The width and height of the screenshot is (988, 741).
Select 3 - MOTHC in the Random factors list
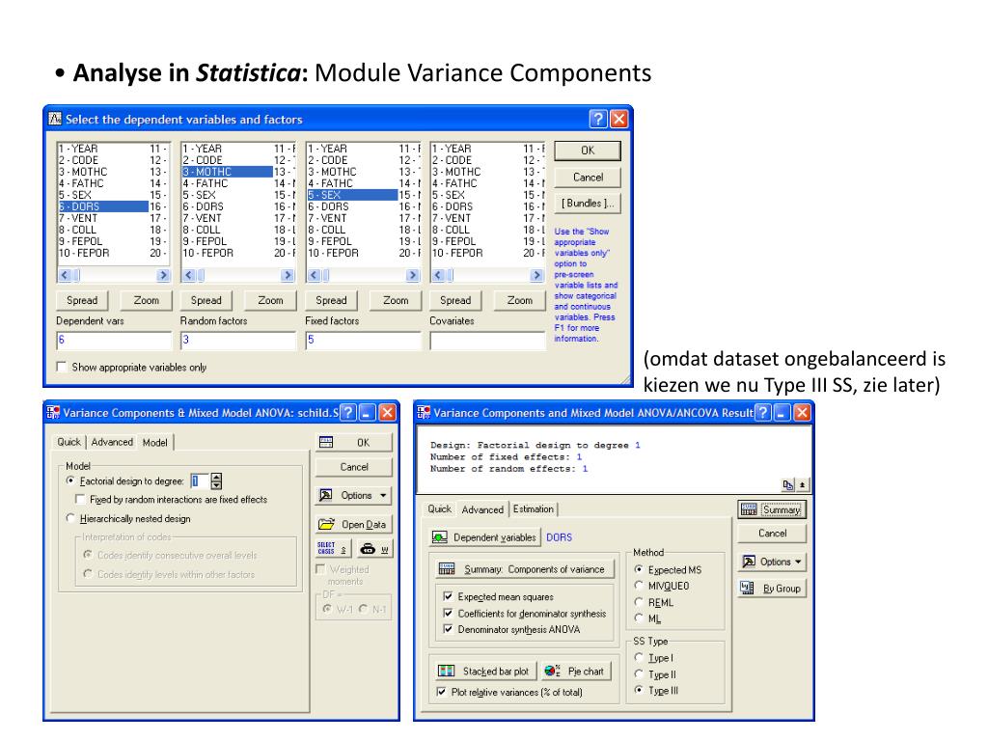227,172
